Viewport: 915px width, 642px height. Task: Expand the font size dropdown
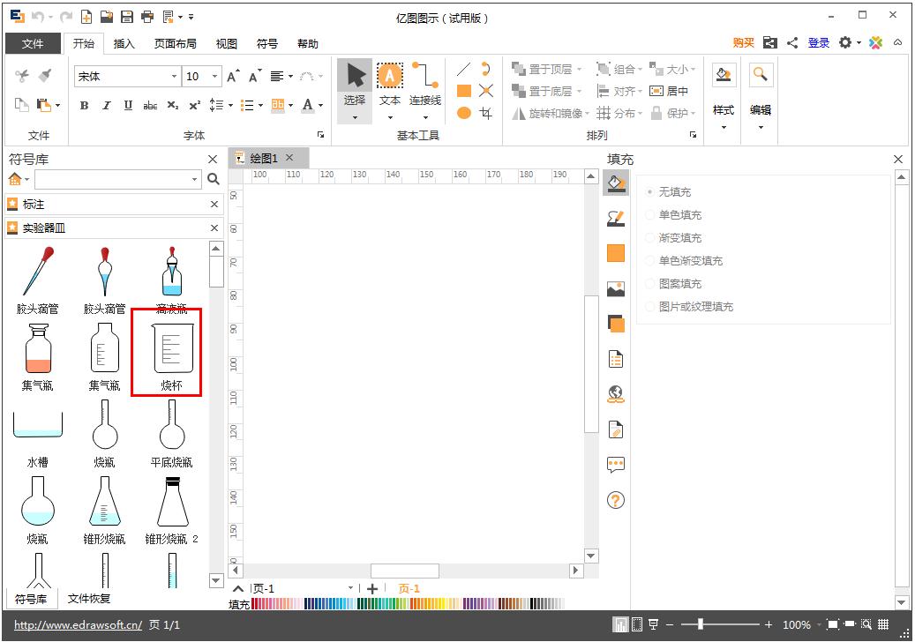(x=214, y=77)
